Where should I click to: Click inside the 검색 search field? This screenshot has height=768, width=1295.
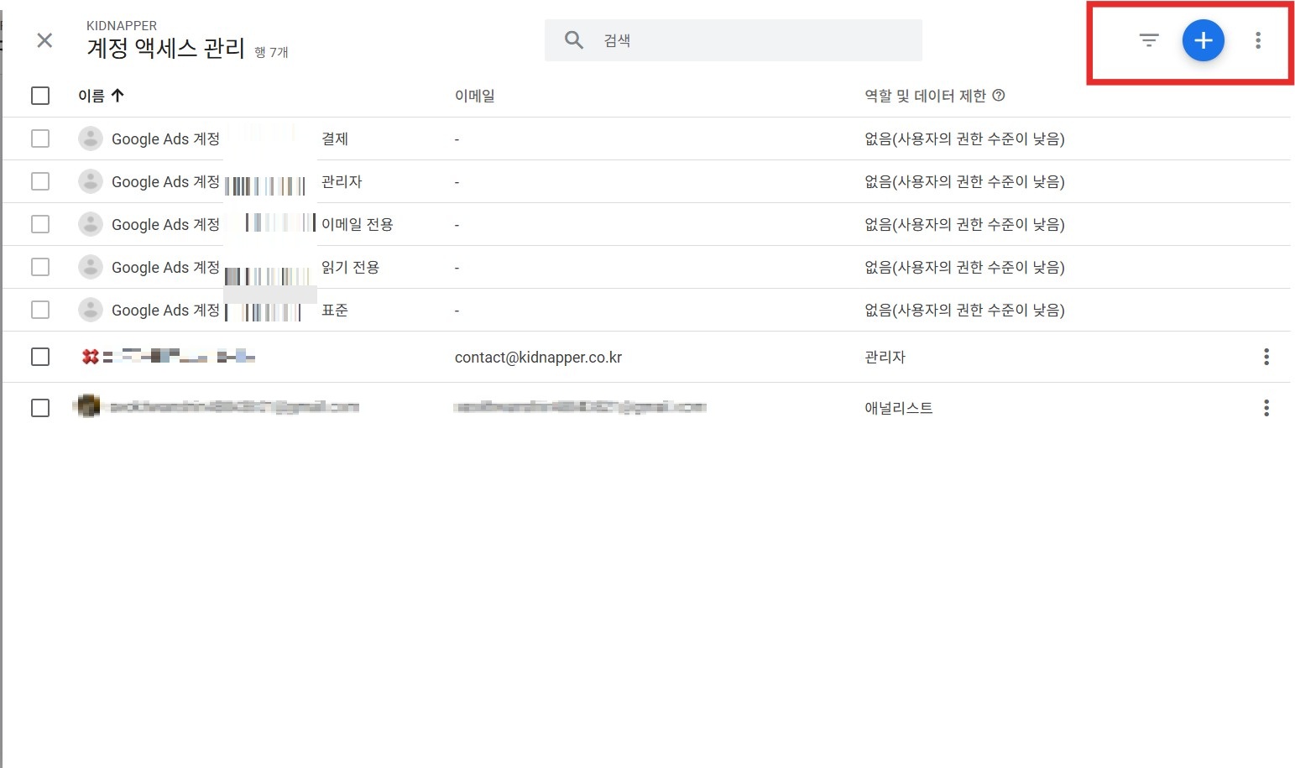pyautogui.click(x=730, y=39)
